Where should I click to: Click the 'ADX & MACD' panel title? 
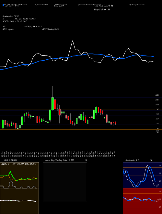[10, 160]
